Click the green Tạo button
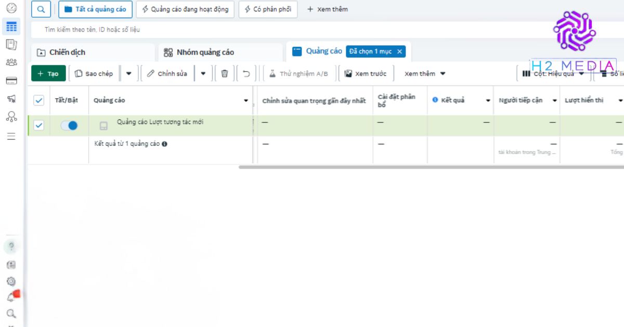Screen dimensions: 624x327 coord(48,74)
